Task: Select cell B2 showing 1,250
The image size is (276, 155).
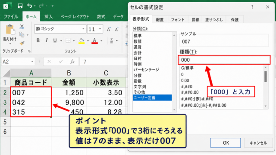Action: point(69,93)
